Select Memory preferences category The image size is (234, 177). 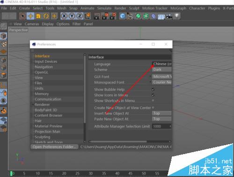pyautogui.click(x=42, y=94)
